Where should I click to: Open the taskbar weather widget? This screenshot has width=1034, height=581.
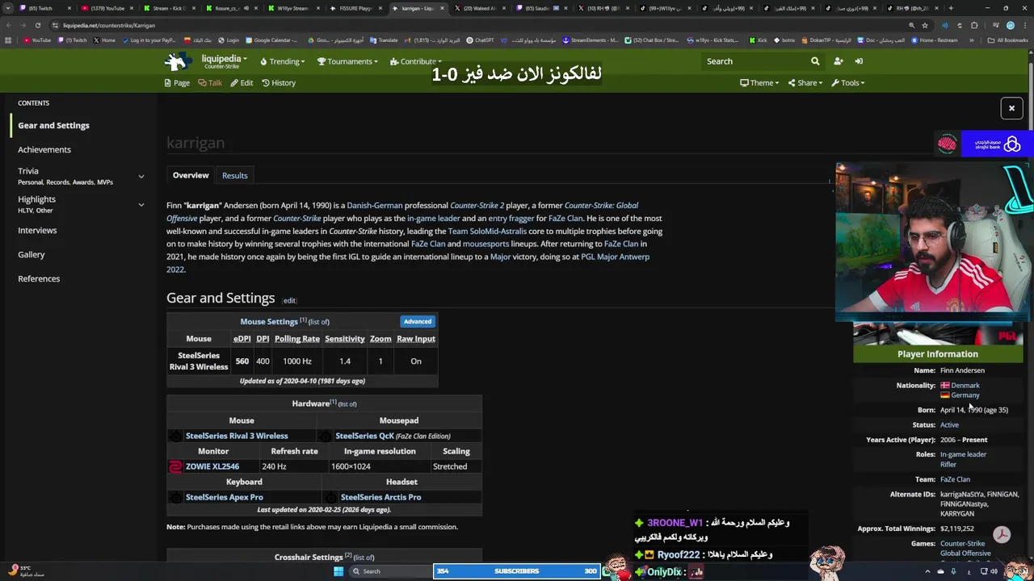(x=24, y=571)
